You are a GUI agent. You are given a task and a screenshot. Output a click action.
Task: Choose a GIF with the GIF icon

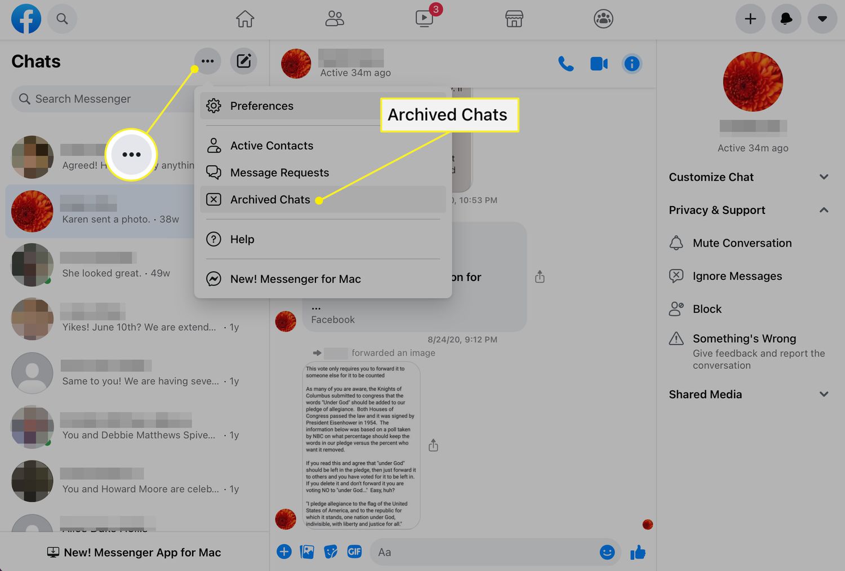[x=354, y=552]
